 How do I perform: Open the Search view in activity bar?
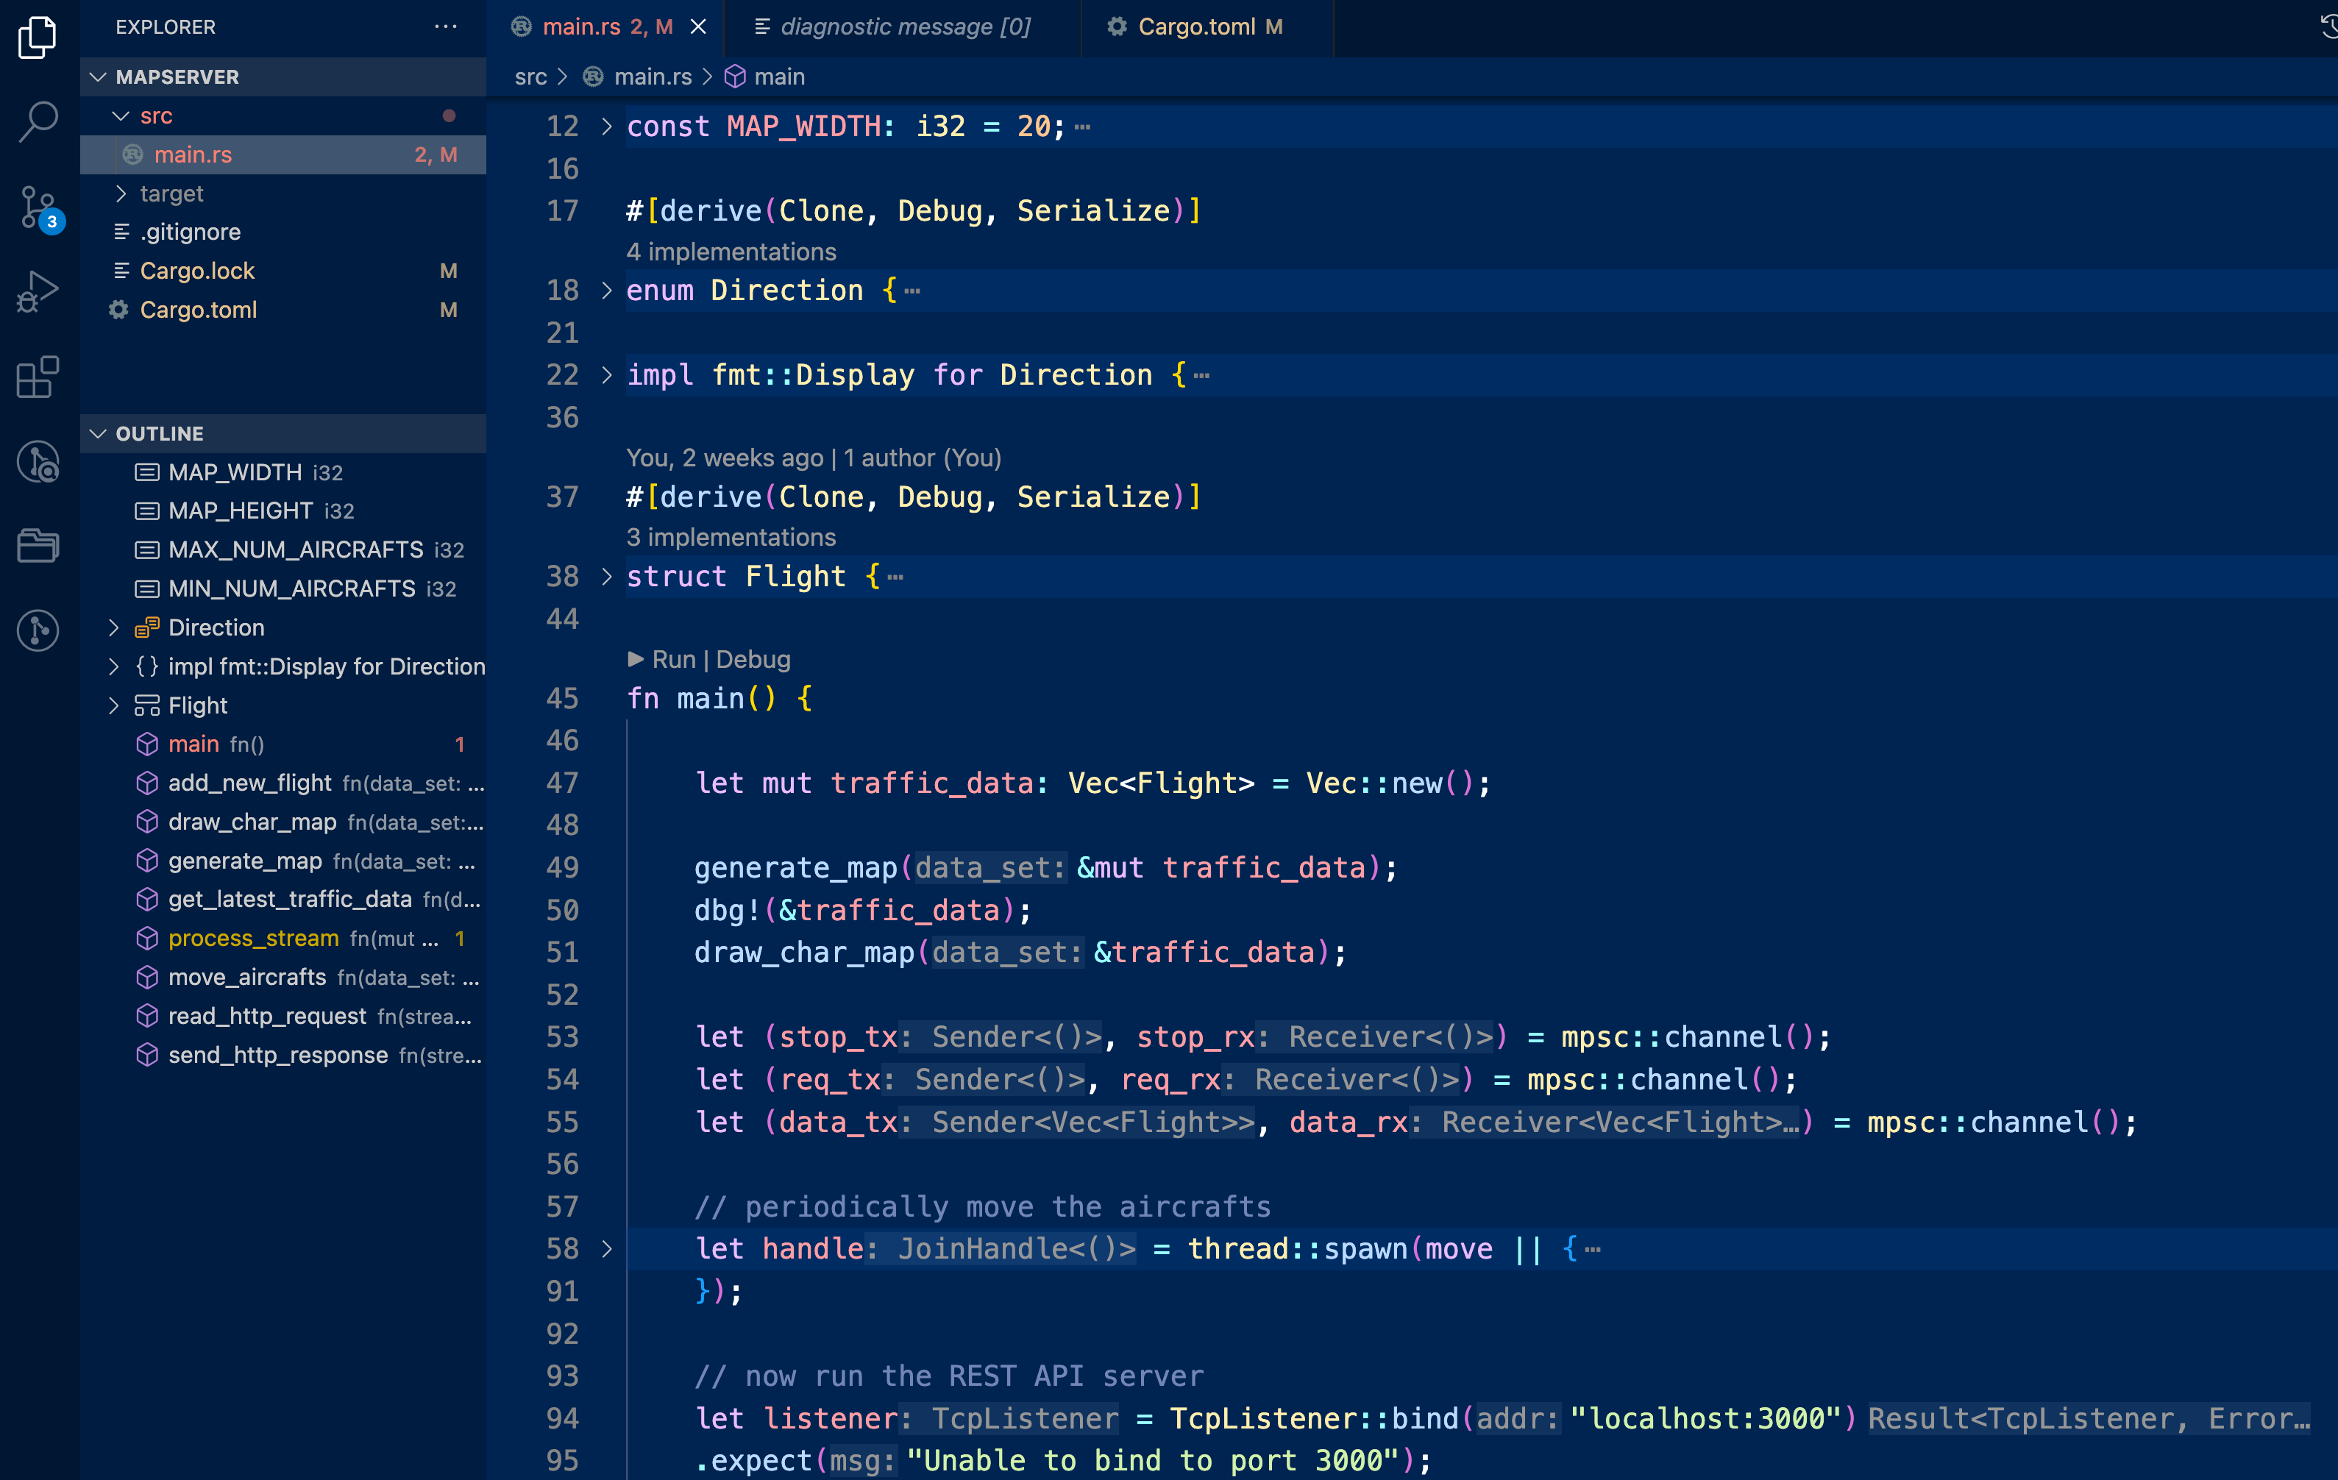coord(39,122)
